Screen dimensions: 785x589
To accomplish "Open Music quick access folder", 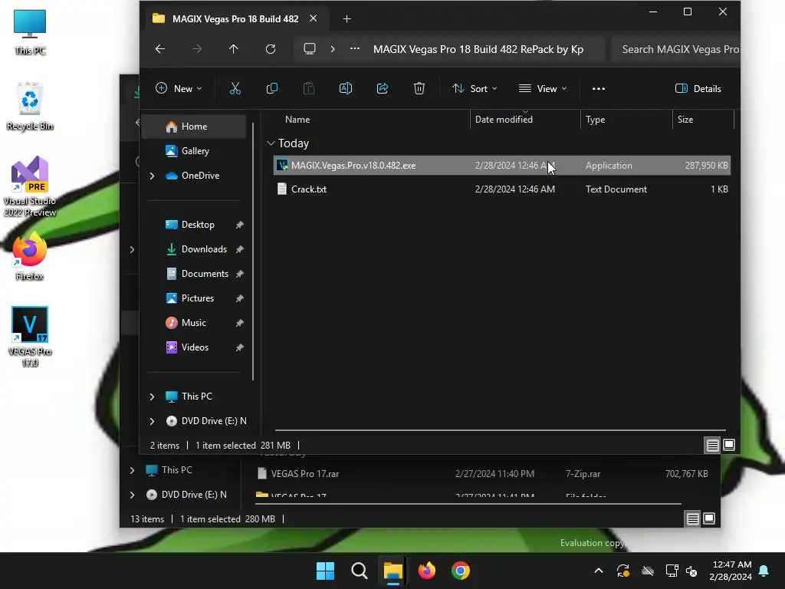I will tap(194, 323).
